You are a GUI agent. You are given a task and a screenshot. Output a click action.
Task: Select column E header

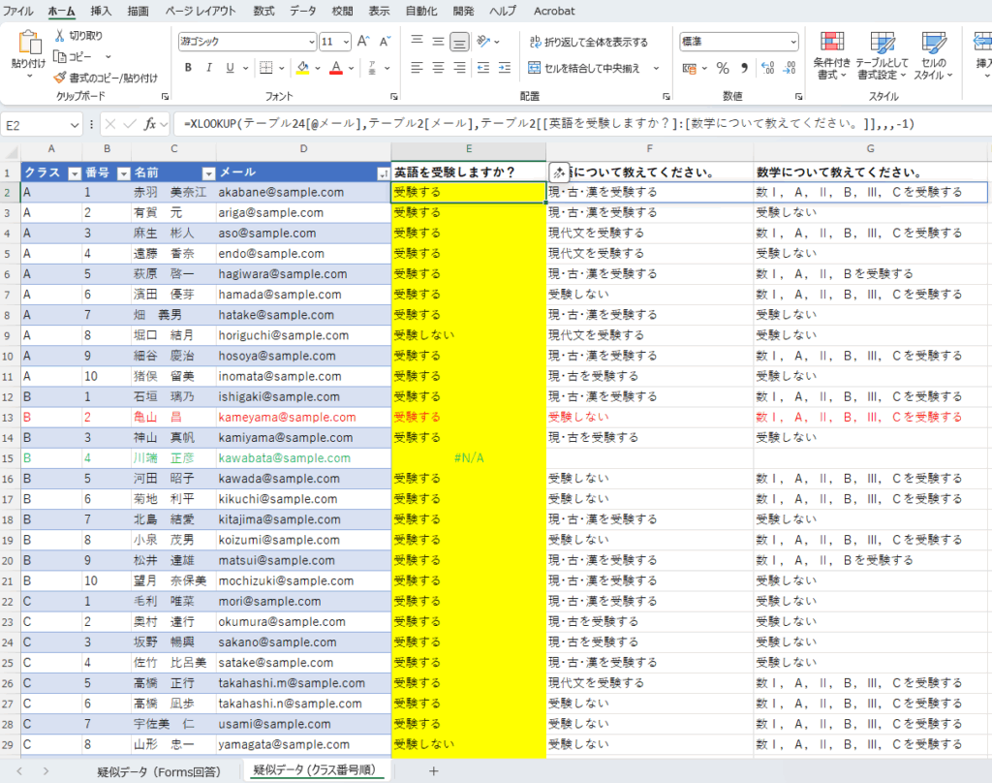(x=469, y=149)
